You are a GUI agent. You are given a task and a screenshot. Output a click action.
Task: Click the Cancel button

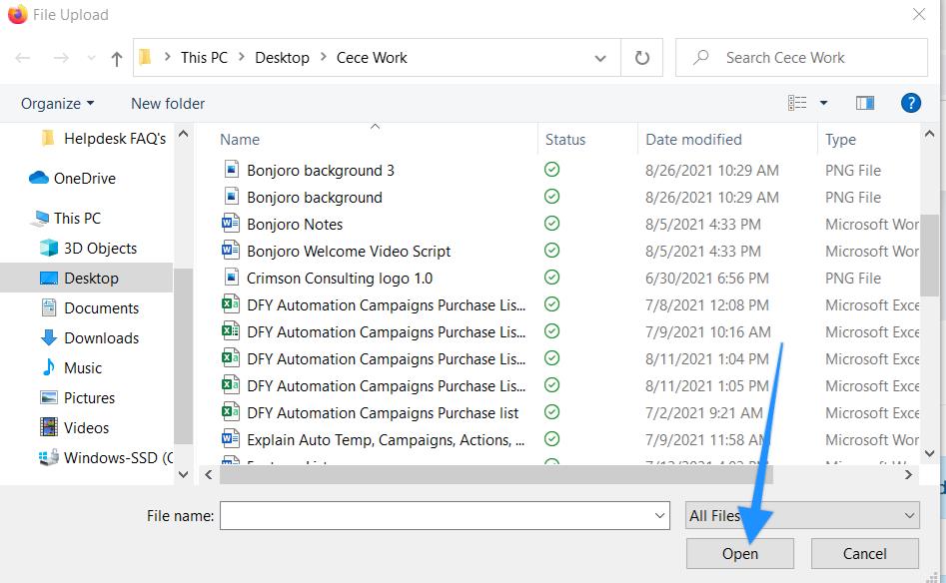864,553
